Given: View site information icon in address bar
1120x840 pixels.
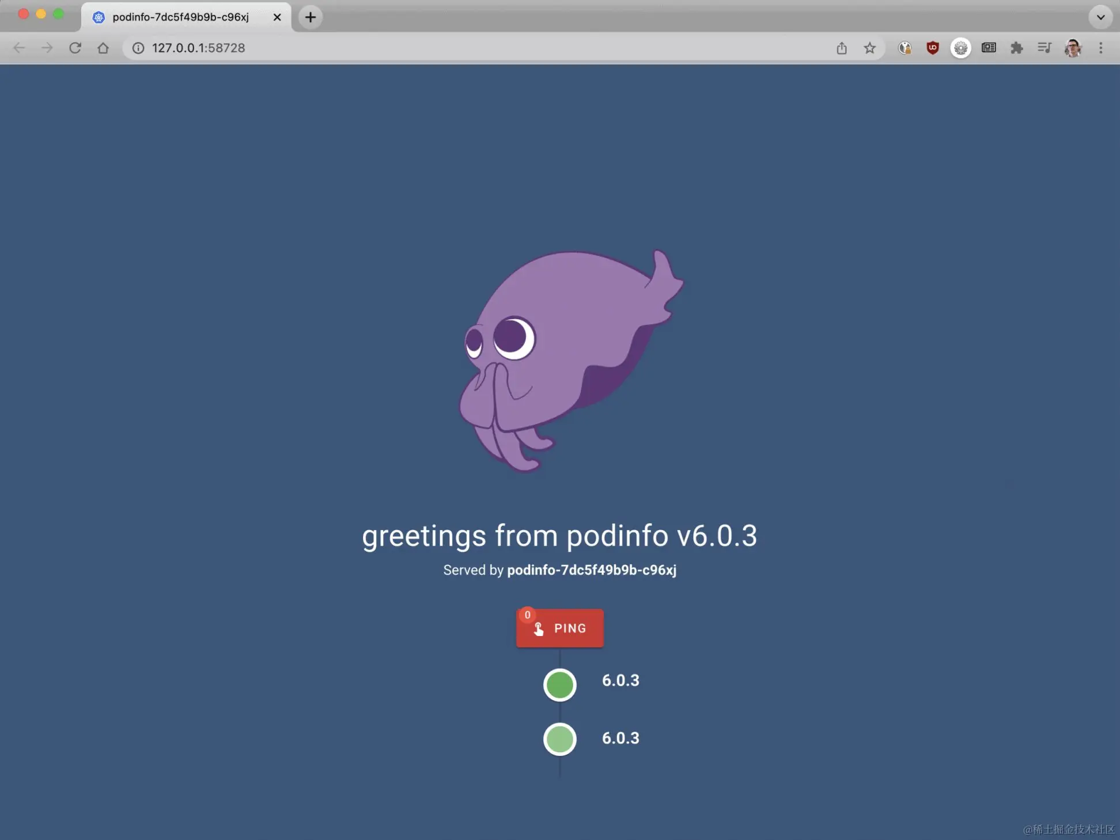Looking at the screenshot, I should (138, 48).
